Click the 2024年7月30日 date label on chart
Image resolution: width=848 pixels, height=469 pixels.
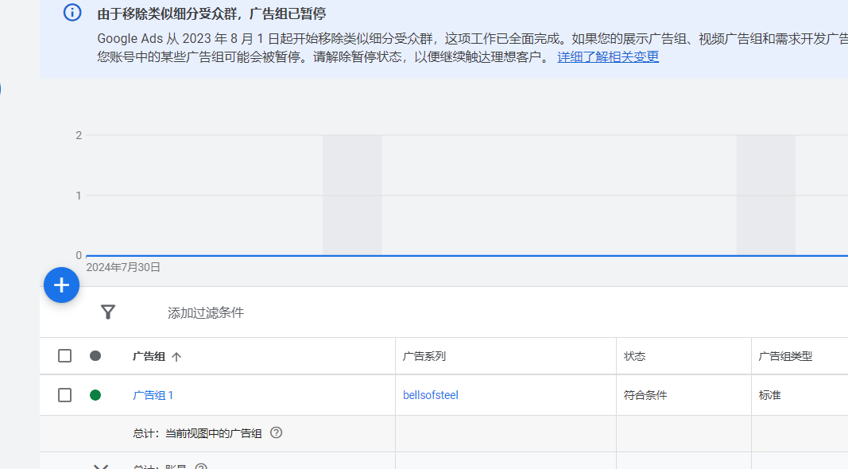[x=123, y=267]
